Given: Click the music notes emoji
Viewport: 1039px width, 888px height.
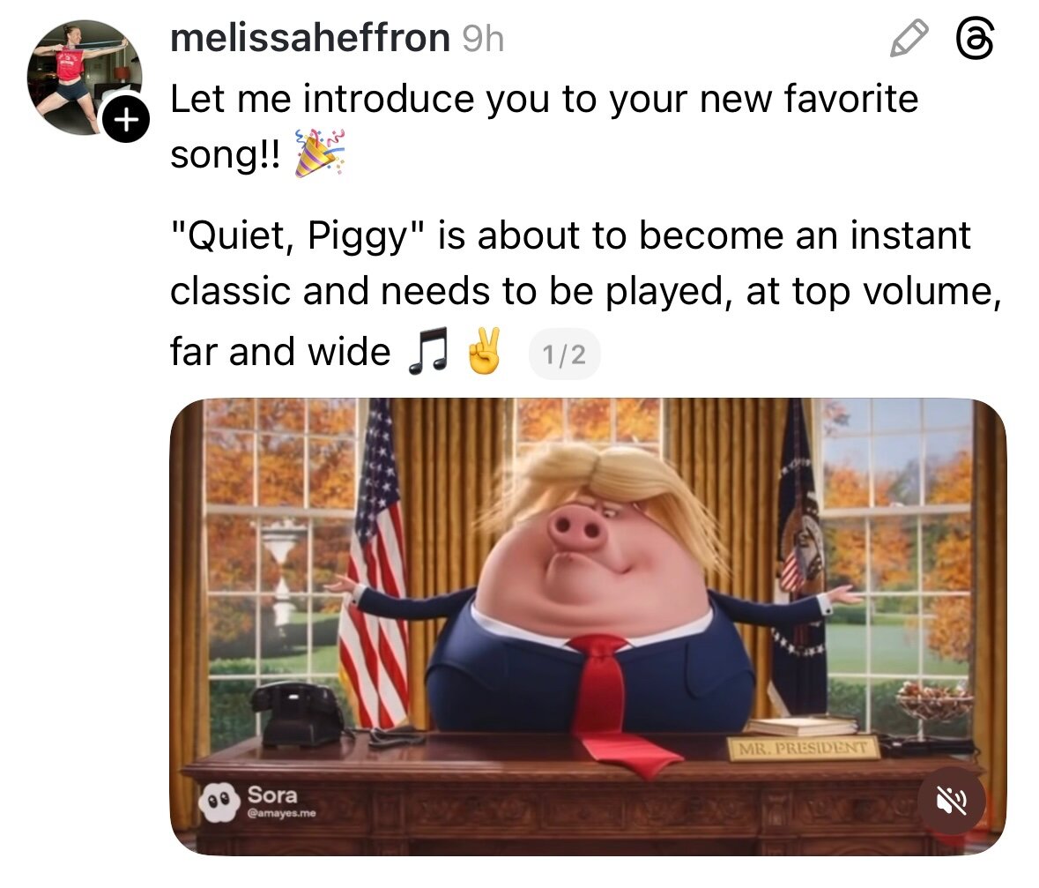Looking at the screenshot, I should 428,351.
